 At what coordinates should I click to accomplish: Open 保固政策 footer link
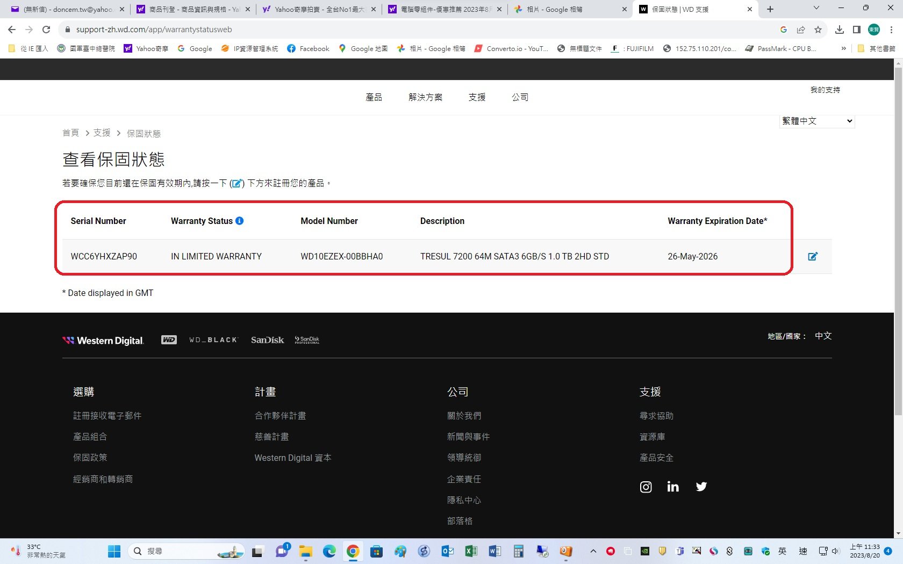[x=90, y=458]
